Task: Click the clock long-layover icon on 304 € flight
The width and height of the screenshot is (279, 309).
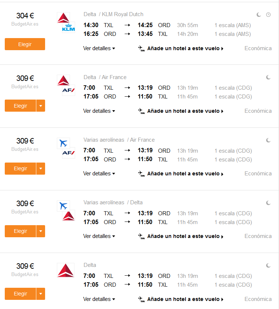Action: tap(268, 15)
